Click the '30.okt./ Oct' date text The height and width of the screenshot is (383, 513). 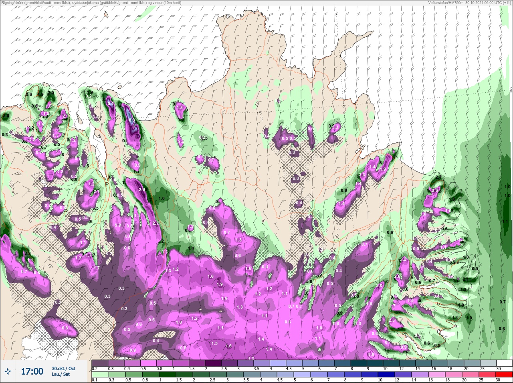[x=63, y=369]
